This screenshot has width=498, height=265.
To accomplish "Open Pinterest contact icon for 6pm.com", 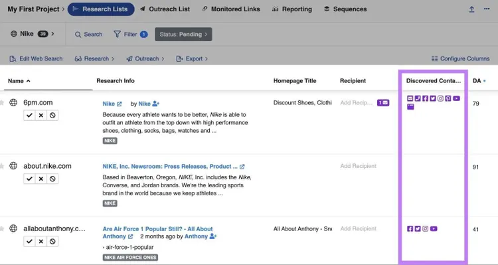I will coord(448,98).
